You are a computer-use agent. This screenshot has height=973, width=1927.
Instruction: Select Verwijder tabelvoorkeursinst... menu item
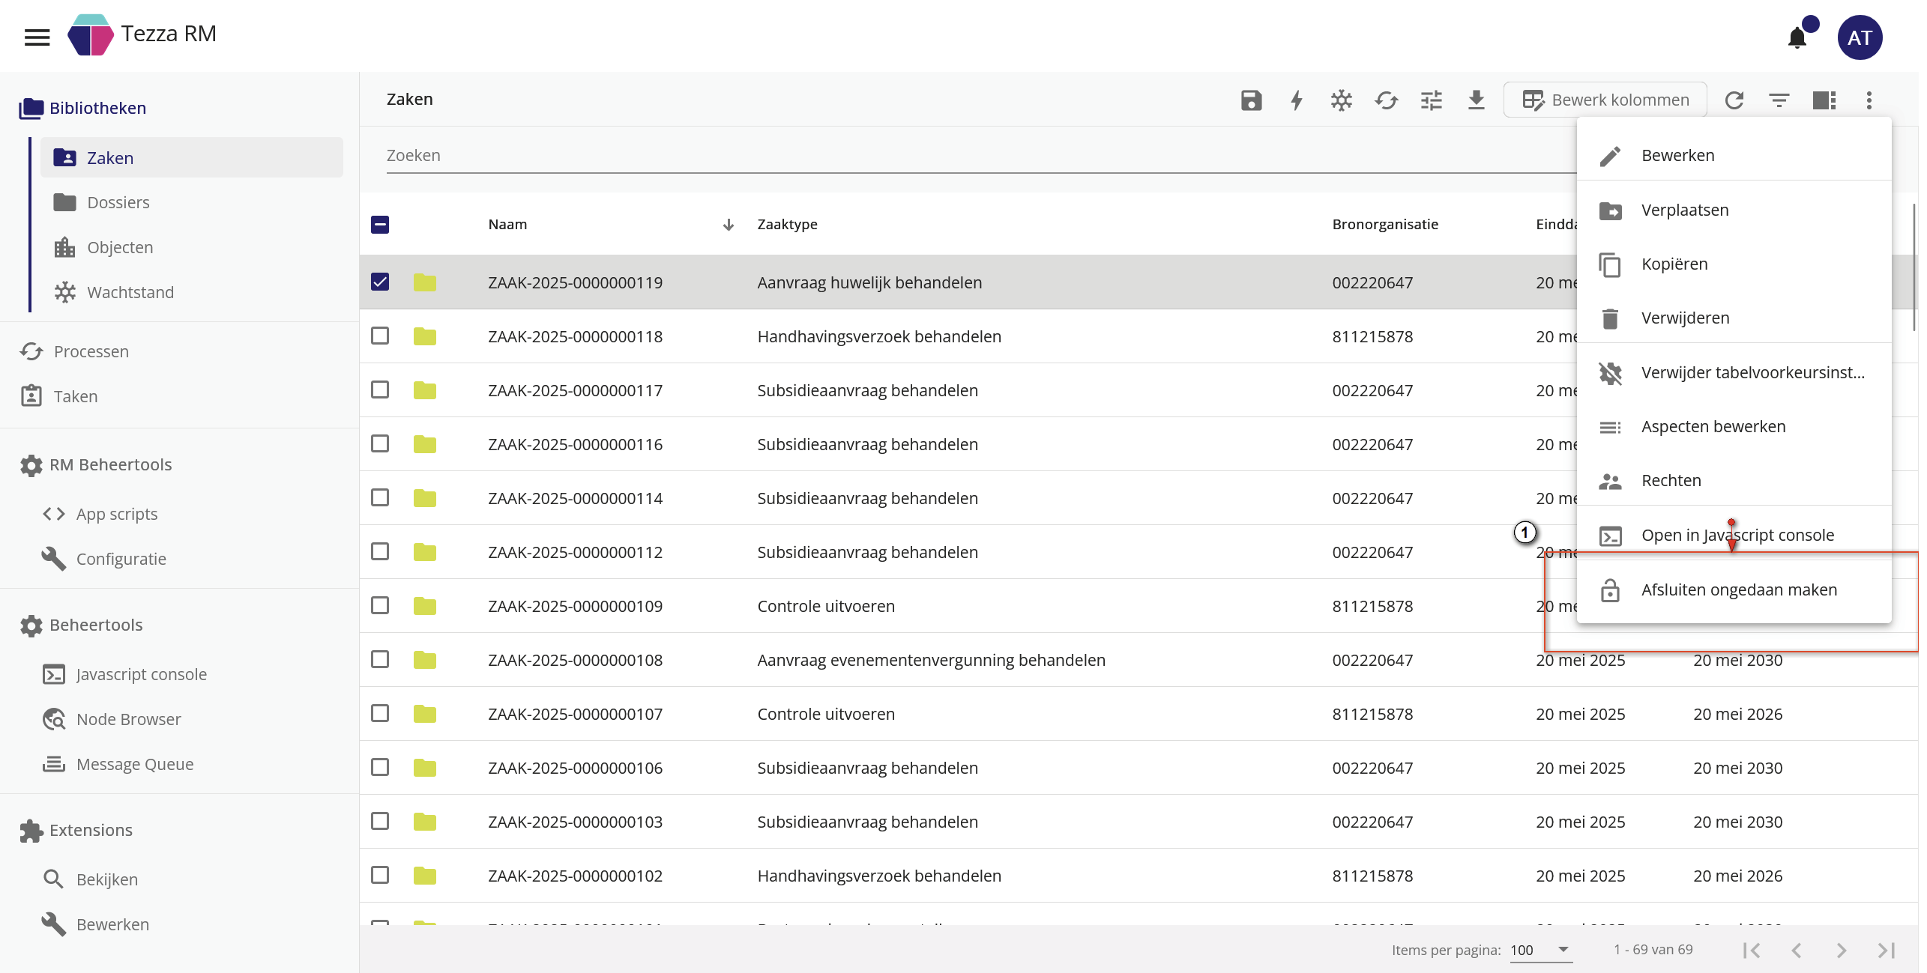coord(1734,372)
